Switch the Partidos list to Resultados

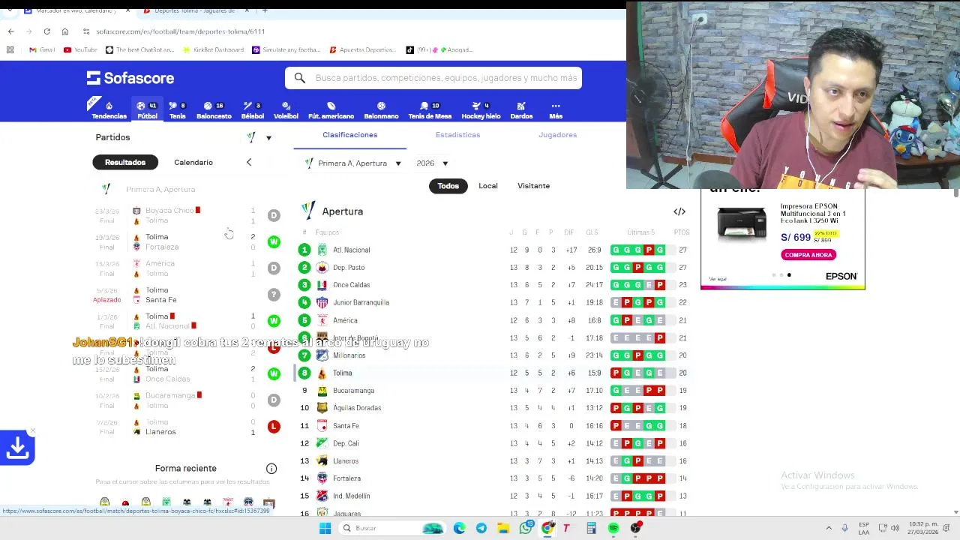pos(125,162)
